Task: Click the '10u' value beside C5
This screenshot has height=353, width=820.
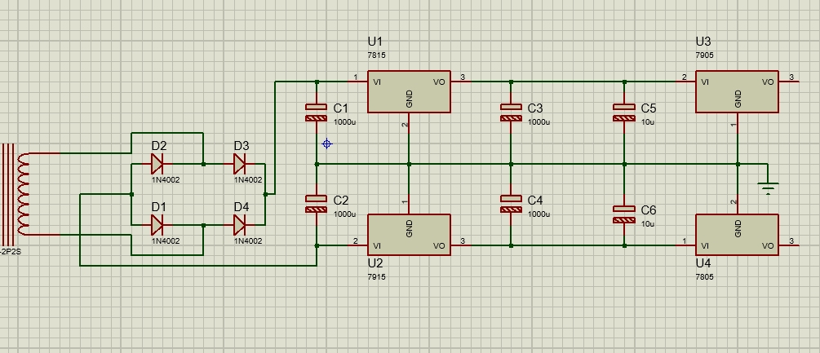Action: [647, 122]
